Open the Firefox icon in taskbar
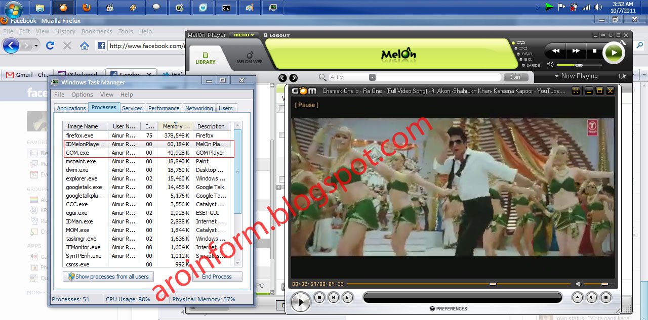648x320 pixels. 87,8
